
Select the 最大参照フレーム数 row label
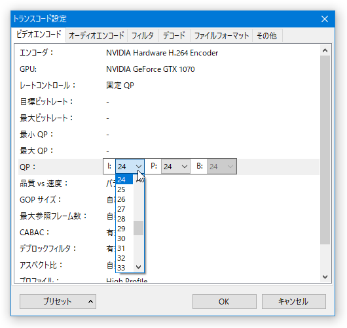53,216
